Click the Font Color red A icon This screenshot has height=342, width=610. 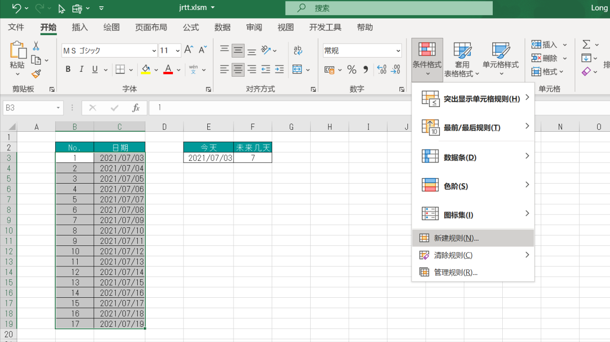(168, 69)
